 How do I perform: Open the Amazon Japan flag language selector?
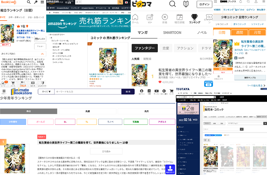(x=126, y=2)
